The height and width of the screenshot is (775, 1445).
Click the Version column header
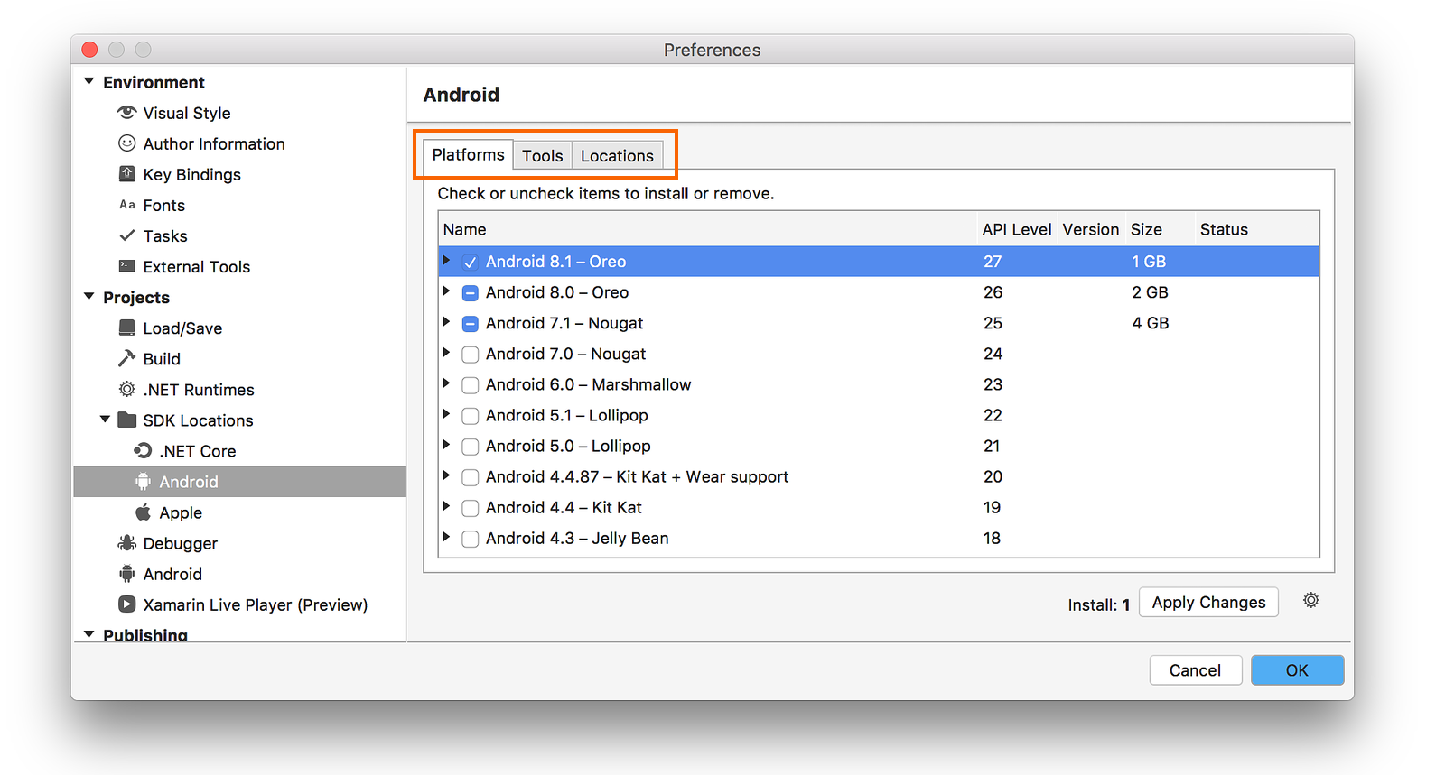tap(1091, 229)
